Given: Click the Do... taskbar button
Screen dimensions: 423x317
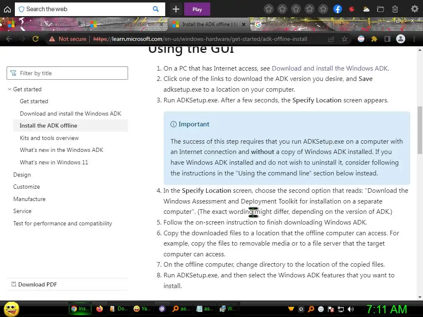Looking at the screenshot, I should [119, 309].
